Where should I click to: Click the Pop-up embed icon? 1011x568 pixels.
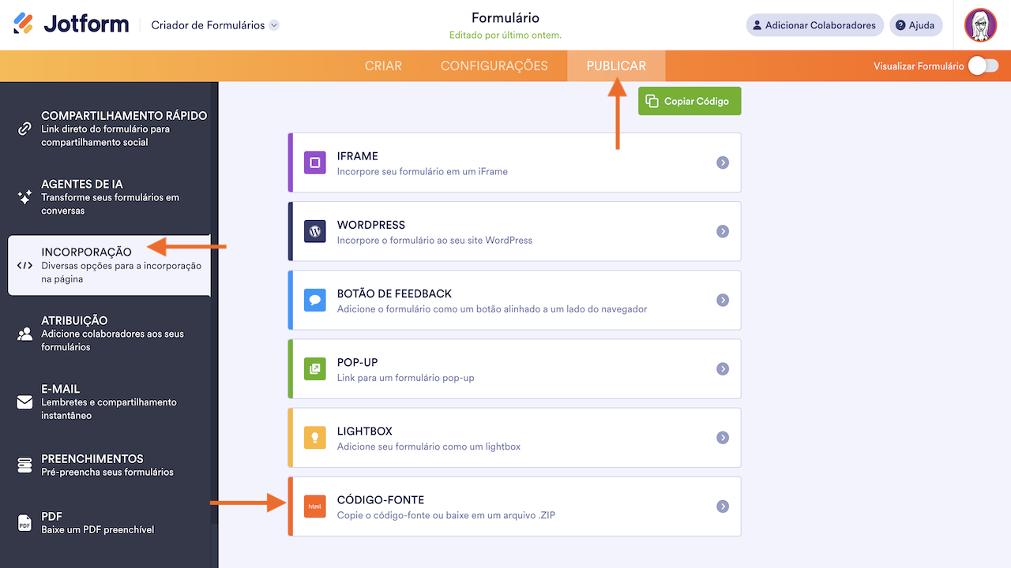314,368
